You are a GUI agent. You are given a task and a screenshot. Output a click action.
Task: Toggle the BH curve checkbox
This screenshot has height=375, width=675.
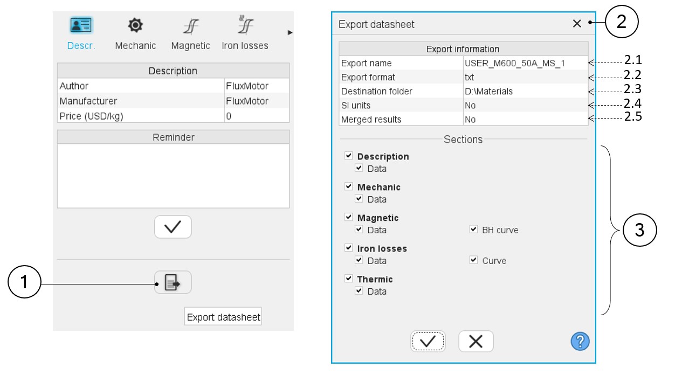(473, 230)
